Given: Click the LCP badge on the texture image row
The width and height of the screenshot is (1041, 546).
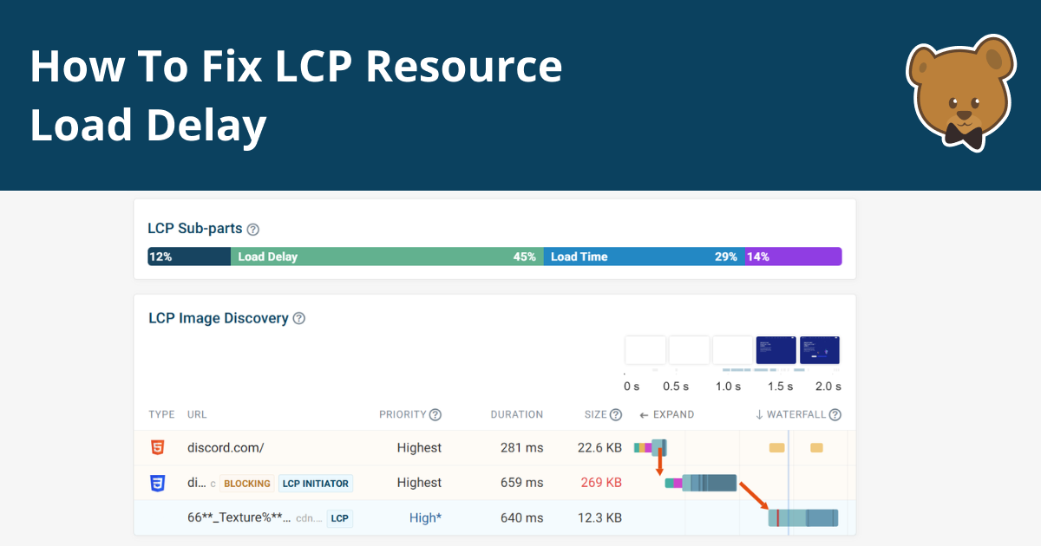Looking at the screenshot, I should point(338,517).
